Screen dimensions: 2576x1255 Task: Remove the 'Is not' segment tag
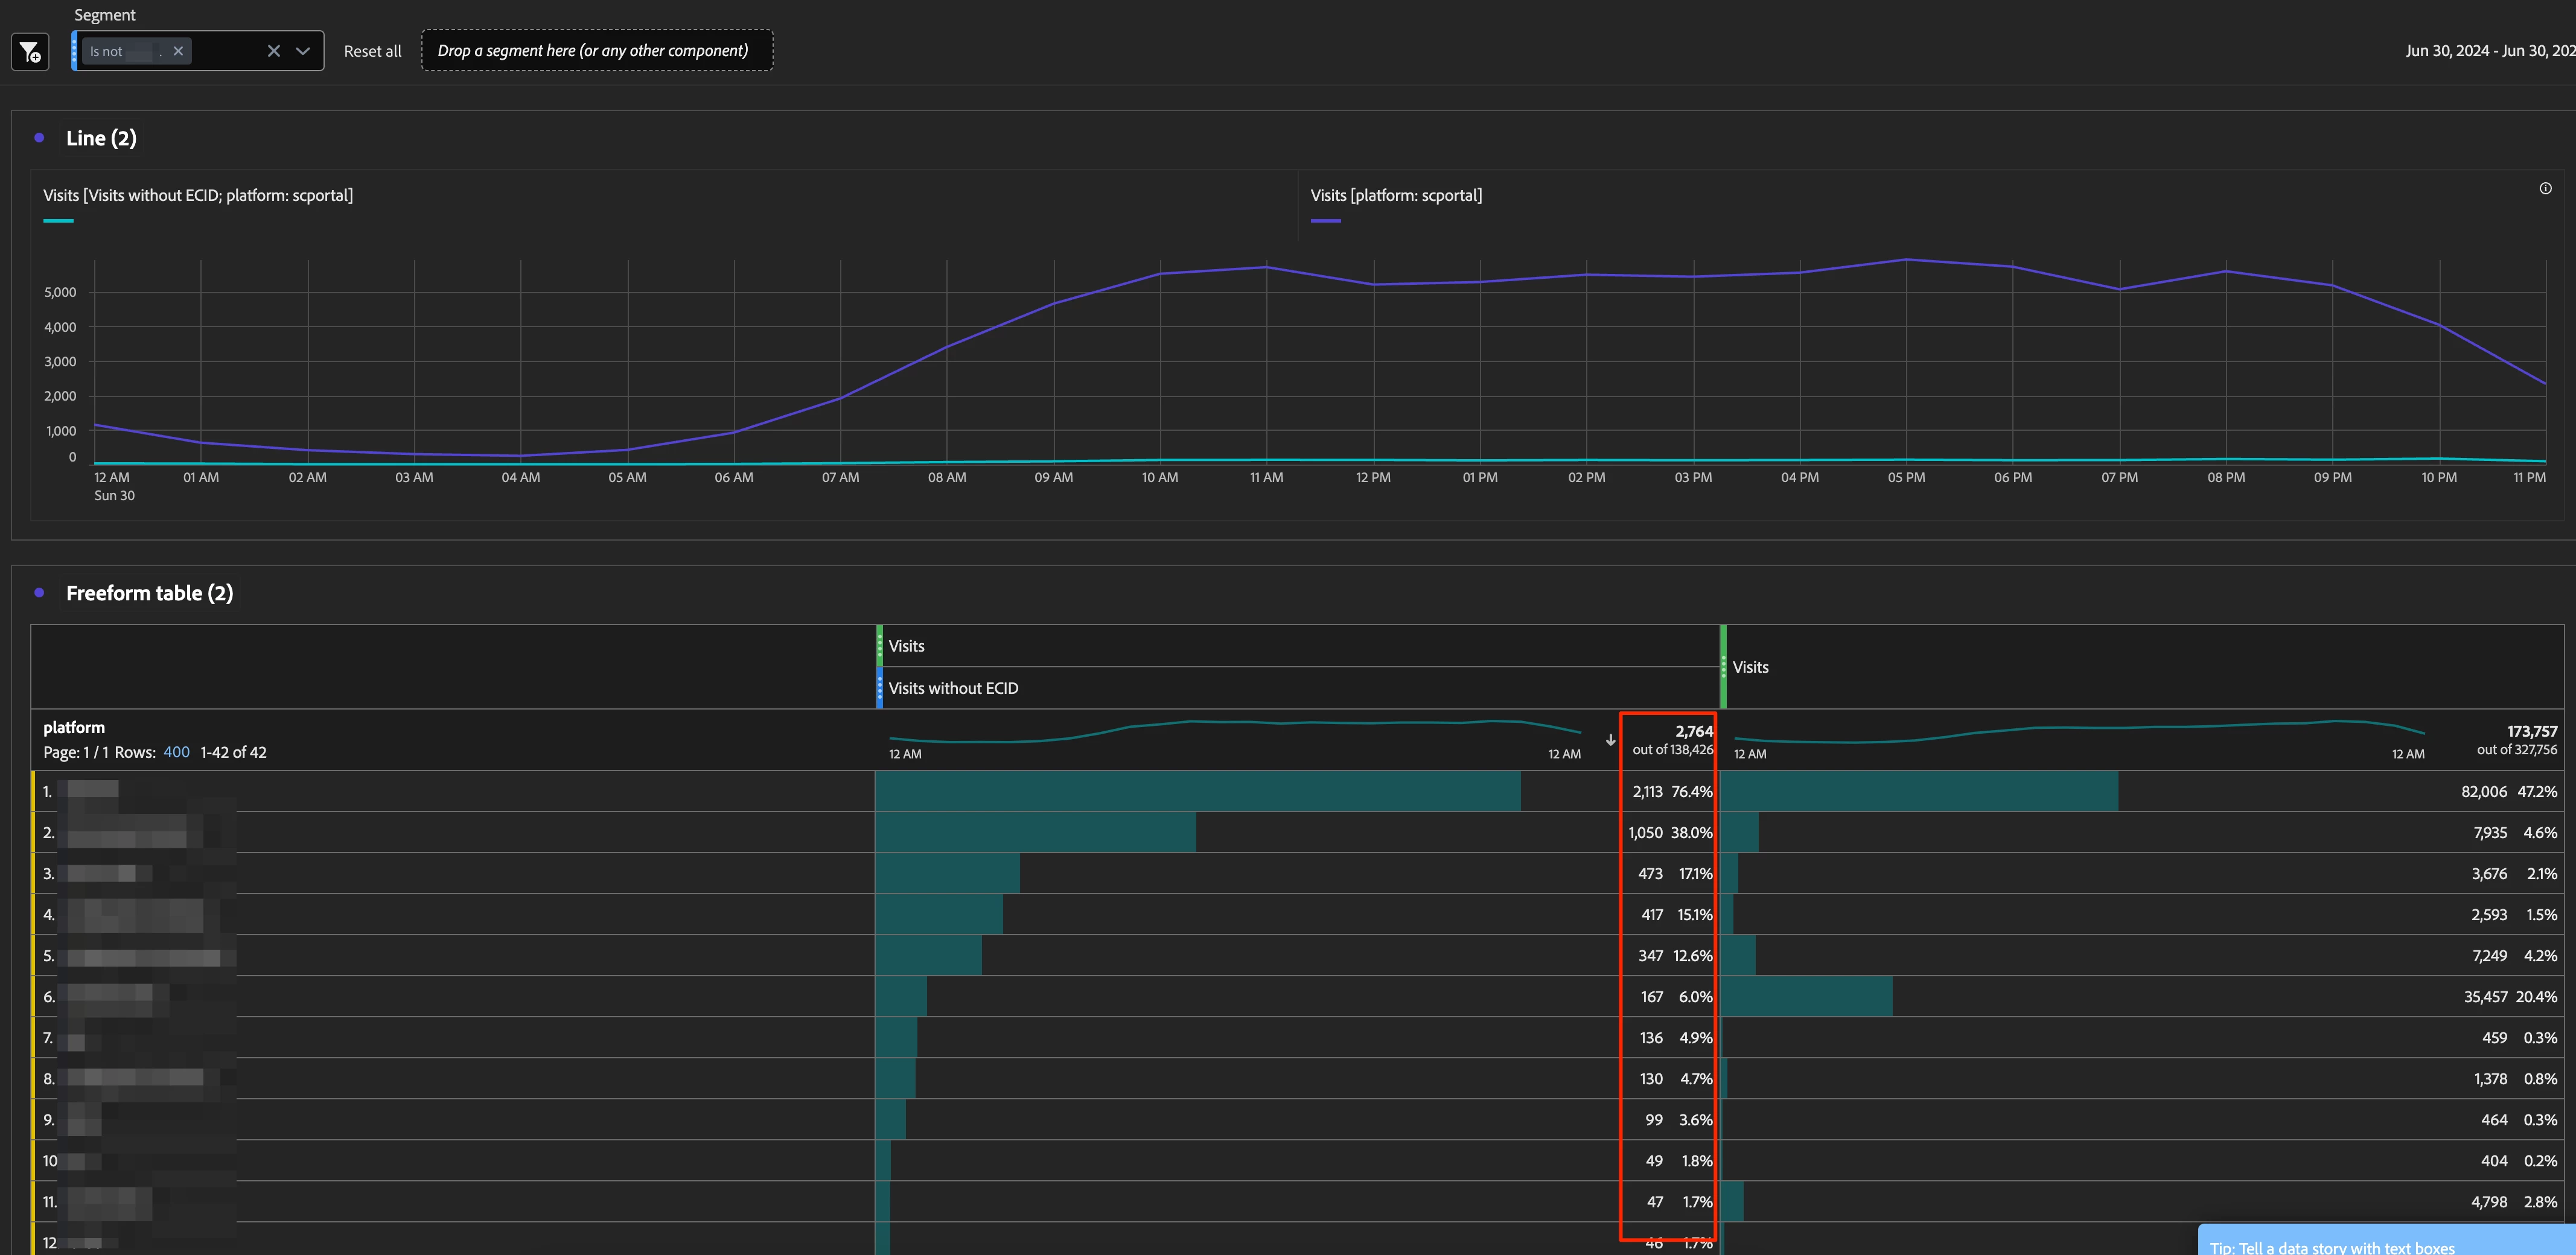pos(178,51)
